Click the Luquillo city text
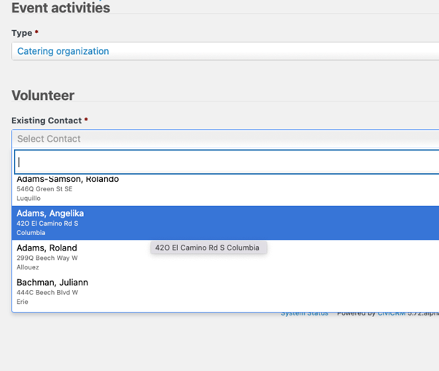439x371 pixels. [28, 198]
